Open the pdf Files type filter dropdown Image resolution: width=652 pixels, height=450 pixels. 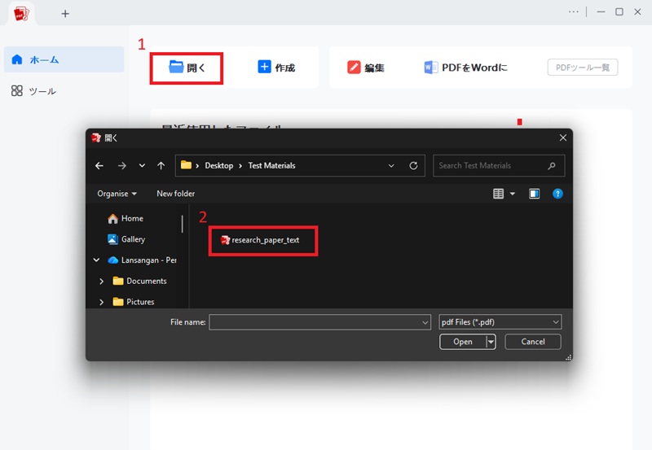pyautogui.click(x=500, y=322)
